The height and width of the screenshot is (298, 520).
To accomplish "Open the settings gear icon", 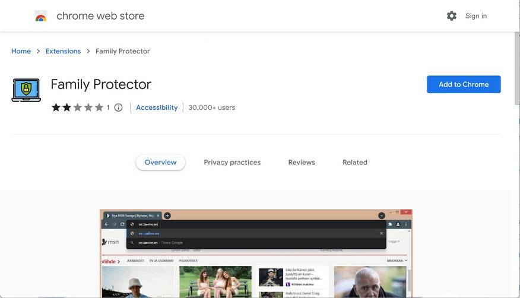I will tap(451, 16).
